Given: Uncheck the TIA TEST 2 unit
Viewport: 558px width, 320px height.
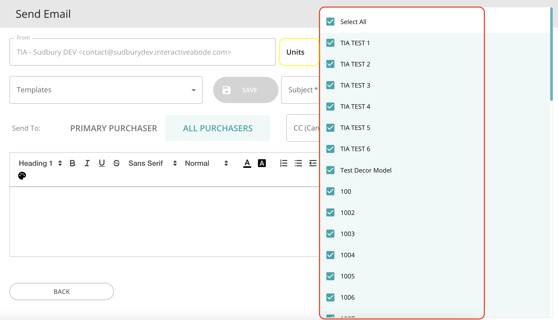Looking at the screenshot, I should coord(330,64).
